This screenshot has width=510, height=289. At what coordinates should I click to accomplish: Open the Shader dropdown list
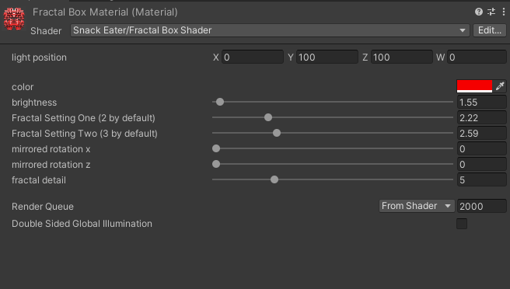click(270, 30)
